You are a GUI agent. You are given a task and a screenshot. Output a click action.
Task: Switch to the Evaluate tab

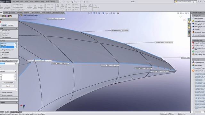19,13
